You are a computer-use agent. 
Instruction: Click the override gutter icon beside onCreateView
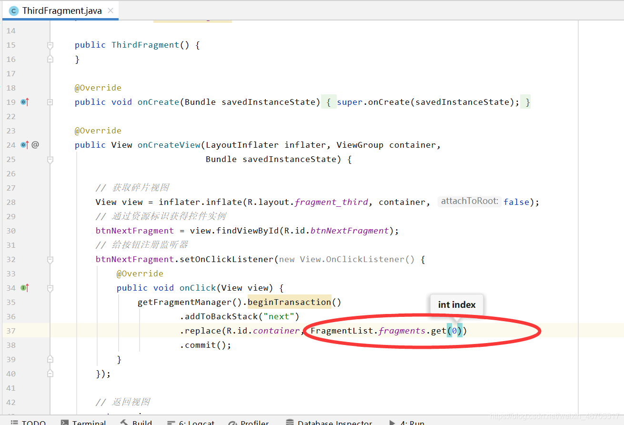click(x=25, y=145)
